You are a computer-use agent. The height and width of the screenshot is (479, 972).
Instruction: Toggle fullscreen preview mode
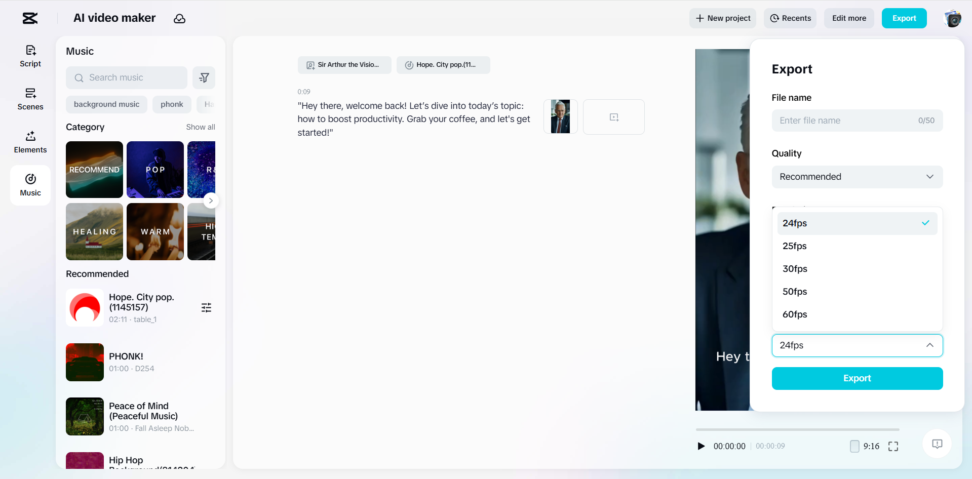[x=893, y=446]
